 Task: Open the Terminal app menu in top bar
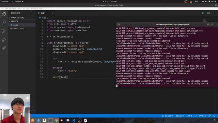(x=17, y=1)
